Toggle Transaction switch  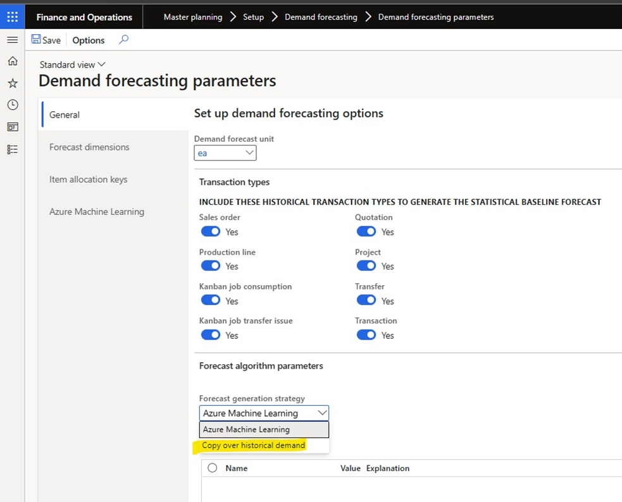coord(366,335)
